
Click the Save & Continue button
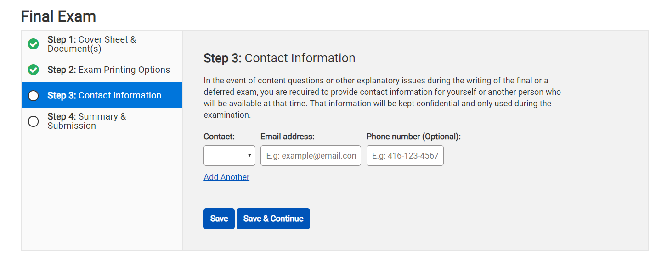point(273,219)
